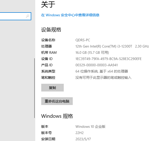This screenshot has height=141, width=150.
Task: Click the 重命名这台电脑 button
Action: point(57,101)
